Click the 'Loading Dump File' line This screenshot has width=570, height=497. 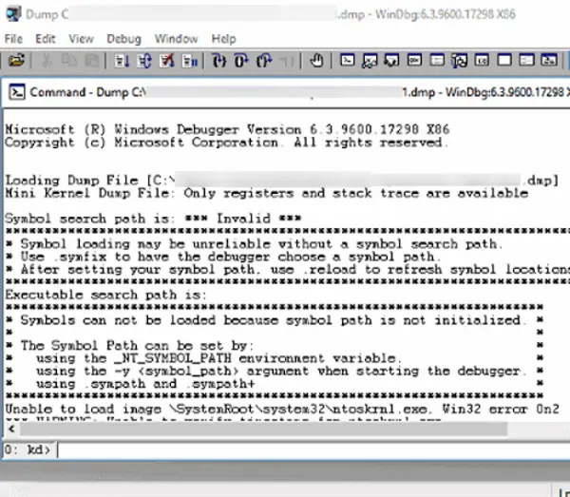pos(282,180)
